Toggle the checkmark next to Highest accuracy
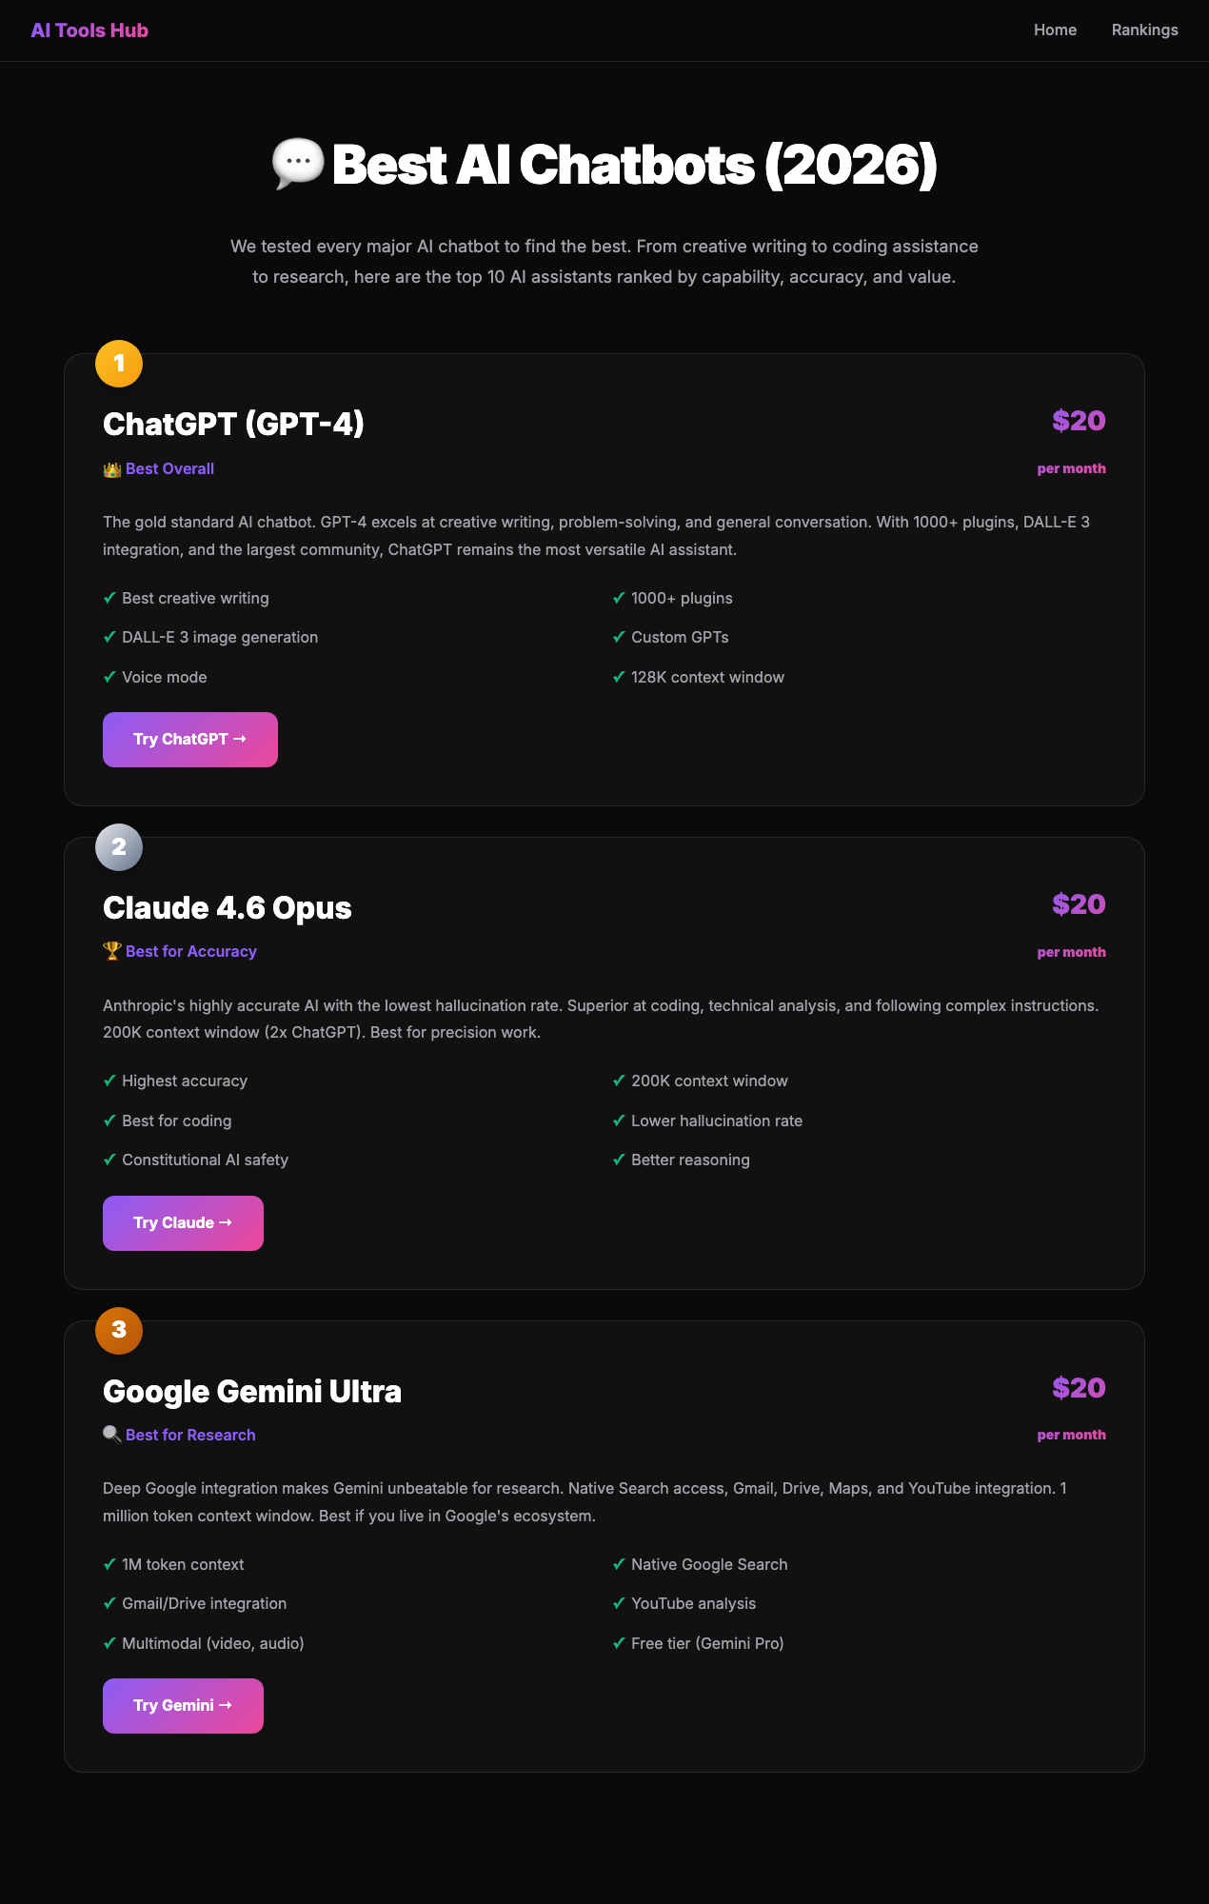The image size is (1209, 1904). pyautogui.click(x=109, y=1081)
